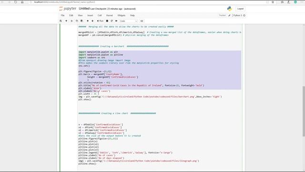This screenshot has width=305, height=172.
Task: Click the browser address bar URL
Action: click(x=65, y=2)
